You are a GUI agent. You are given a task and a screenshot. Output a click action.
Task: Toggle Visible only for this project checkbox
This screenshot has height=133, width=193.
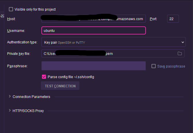[11, 9]
